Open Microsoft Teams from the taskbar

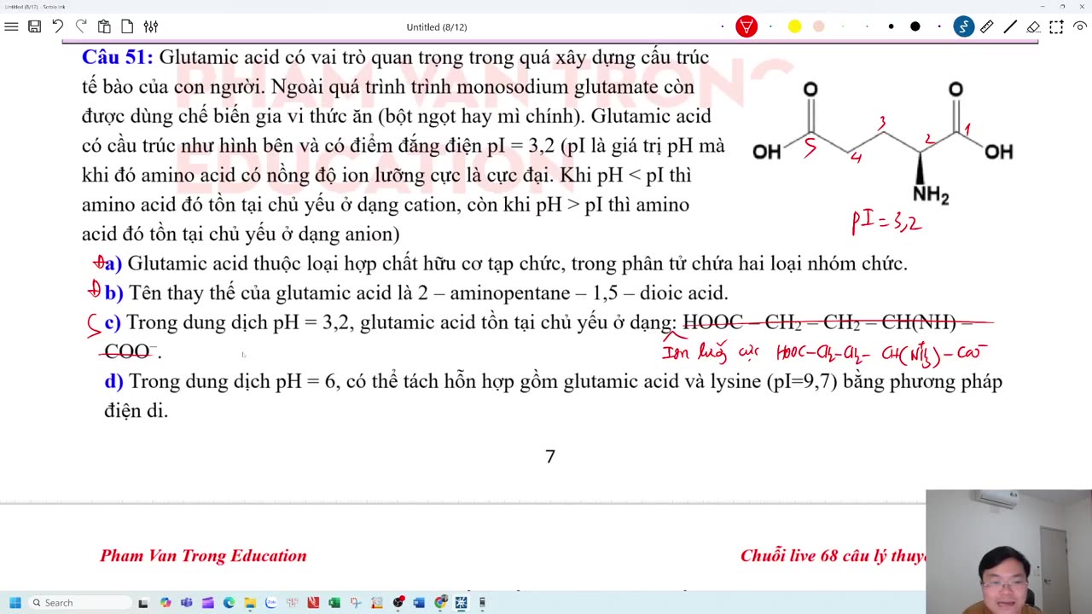click(186, 603)
